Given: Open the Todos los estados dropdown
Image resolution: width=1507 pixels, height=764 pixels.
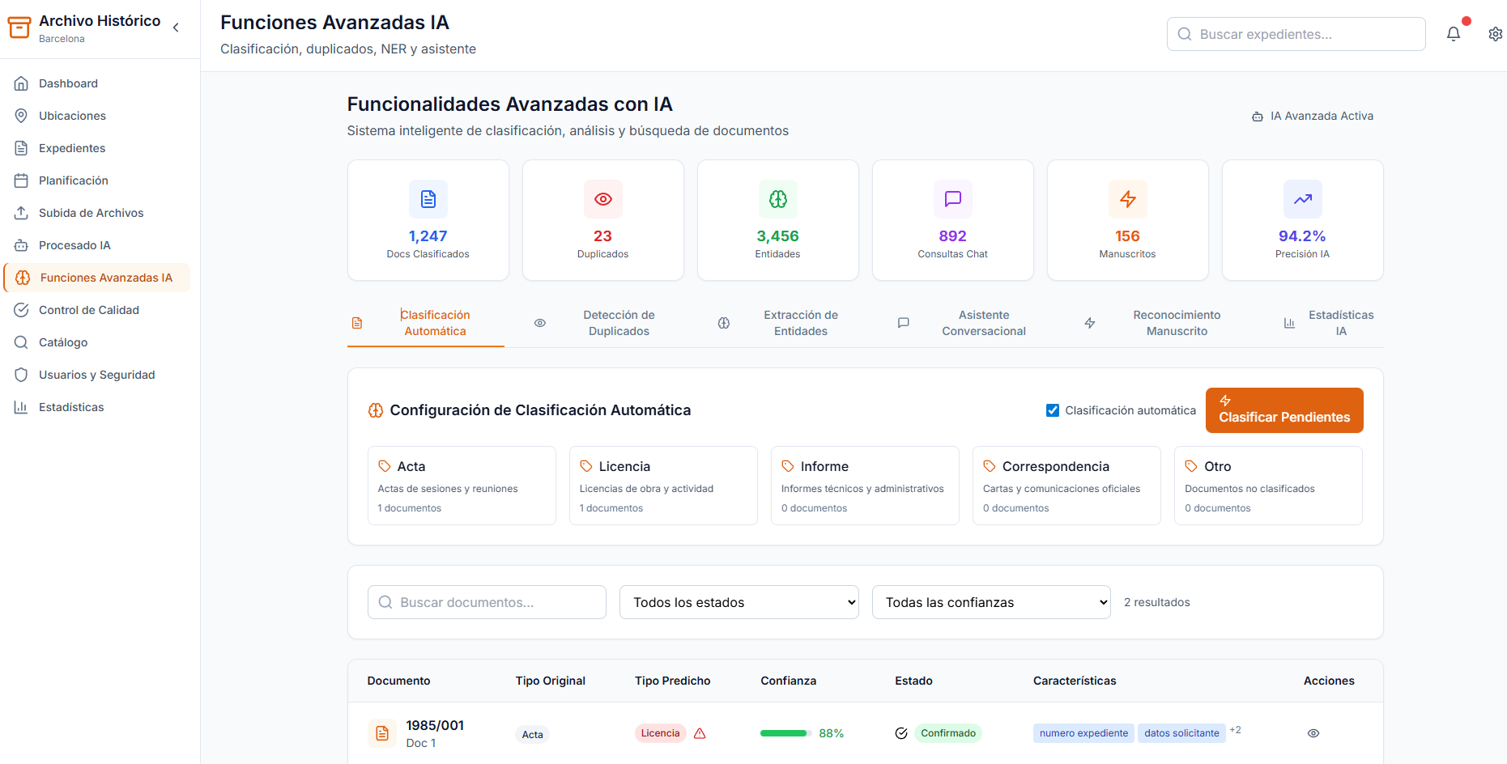Looking at the screenshot, I should coord(739,602).
